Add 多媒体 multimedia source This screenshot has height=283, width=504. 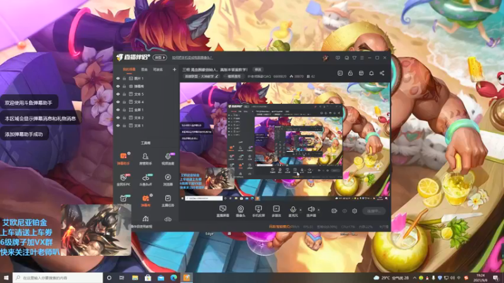[x=276, y=211]
